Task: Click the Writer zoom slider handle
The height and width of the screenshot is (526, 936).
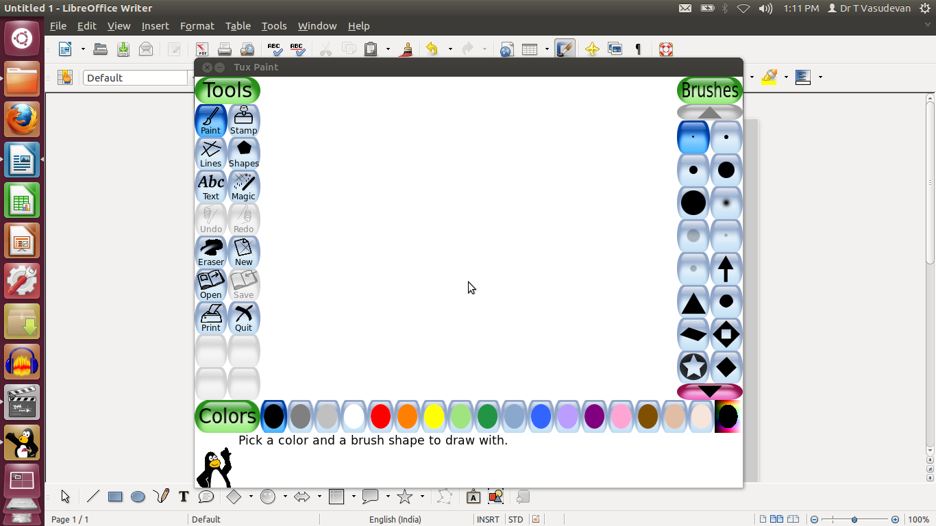Action: 854,520
